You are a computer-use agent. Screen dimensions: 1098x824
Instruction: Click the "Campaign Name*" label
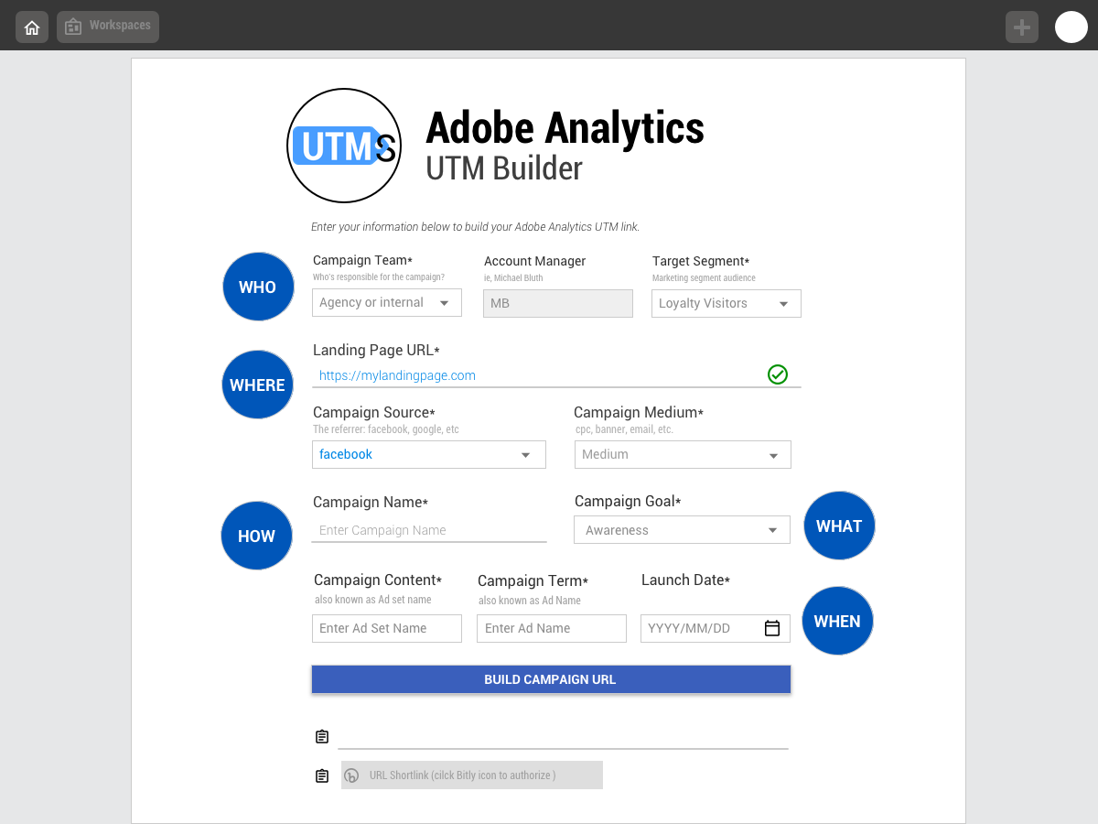click(x=371, y=502)
